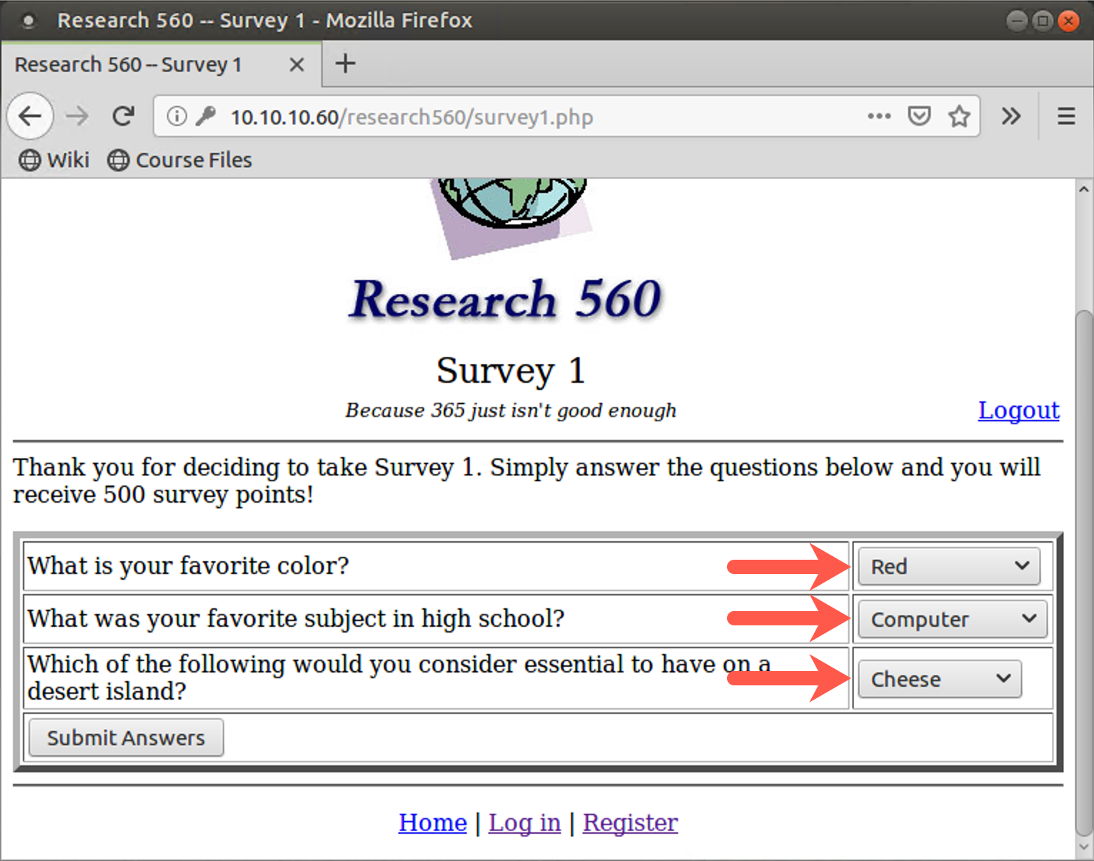Bookmark this page with the star icon

pyautogui.click(x=959, y=116)
